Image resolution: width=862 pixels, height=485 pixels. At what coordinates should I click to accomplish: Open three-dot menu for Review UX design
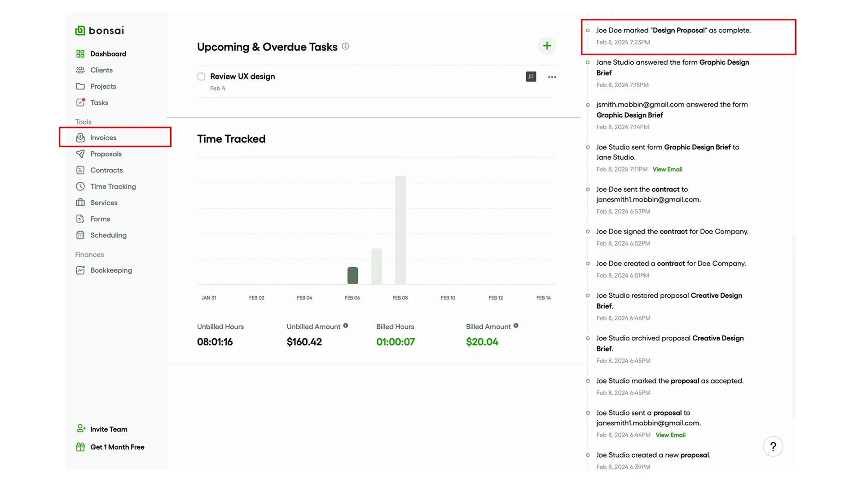click(552, 77)
